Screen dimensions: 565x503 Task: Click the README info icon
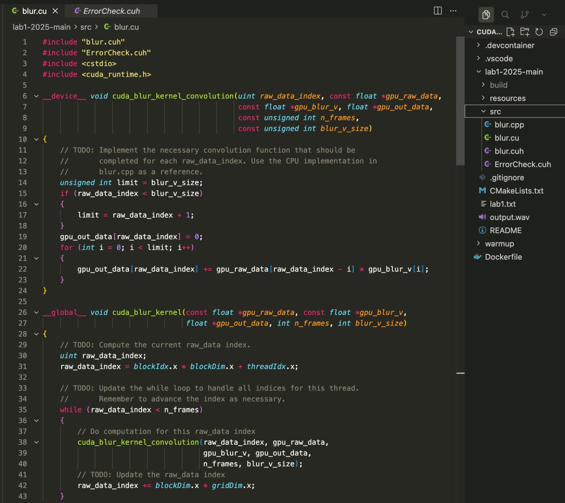[x=482, y=231]
